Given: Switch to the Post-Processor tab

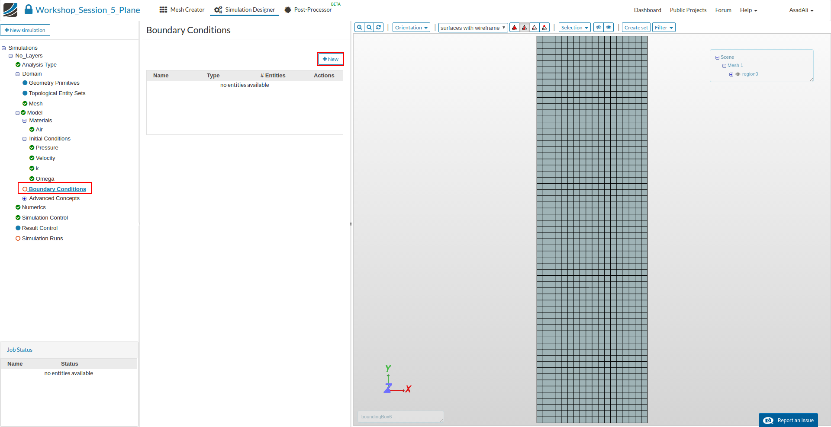Looking at the screenshot, I should coord(308,10).
